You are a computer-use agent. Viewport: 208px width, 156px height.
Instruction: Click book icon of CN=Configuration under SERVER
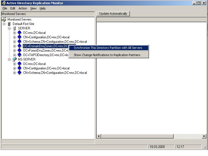pos(19,37)
